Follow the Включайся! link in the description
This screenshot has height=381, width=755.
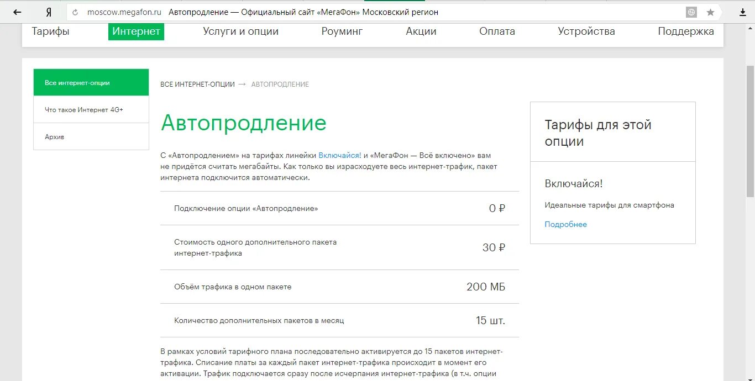click(x=340, y=156)
